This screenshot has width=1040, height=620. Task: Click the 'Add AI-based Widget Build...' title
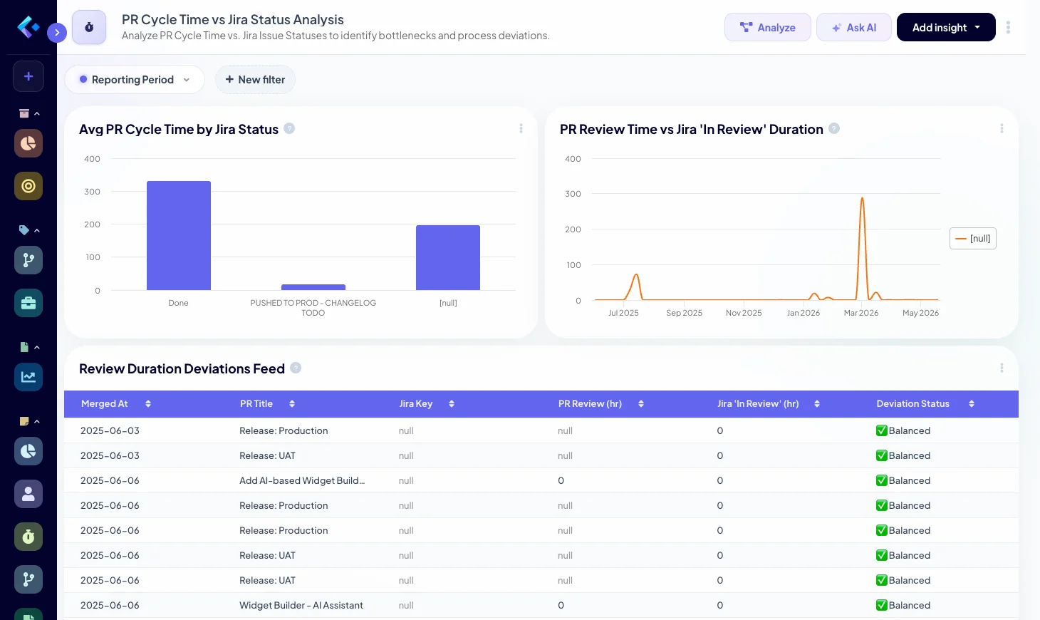point(302,480)
